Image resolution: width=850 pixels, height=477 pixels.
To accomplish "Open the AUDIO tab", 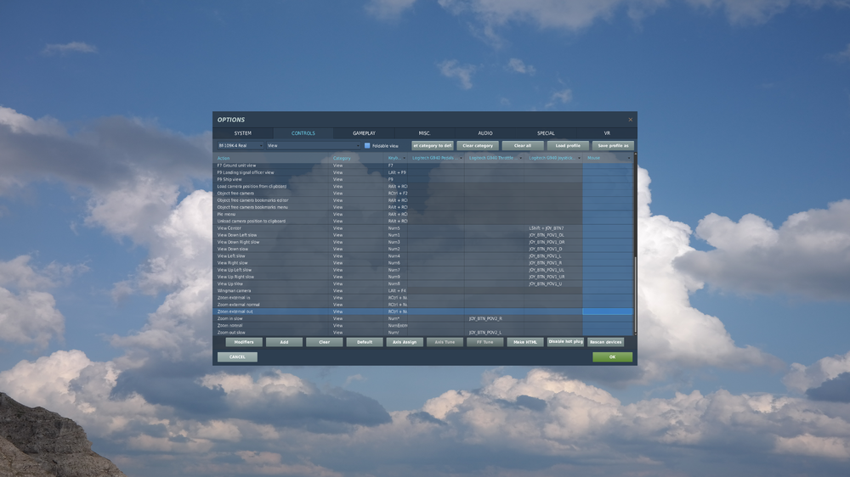I will [485, 133].
